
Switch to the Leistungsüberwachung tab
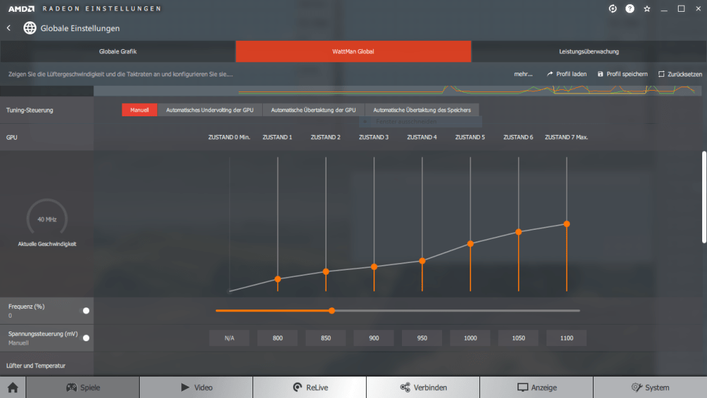(589, 51)
